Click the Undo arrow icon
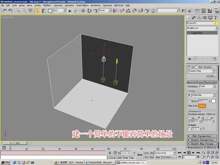The image size is (220, 165). click(4, 11)
